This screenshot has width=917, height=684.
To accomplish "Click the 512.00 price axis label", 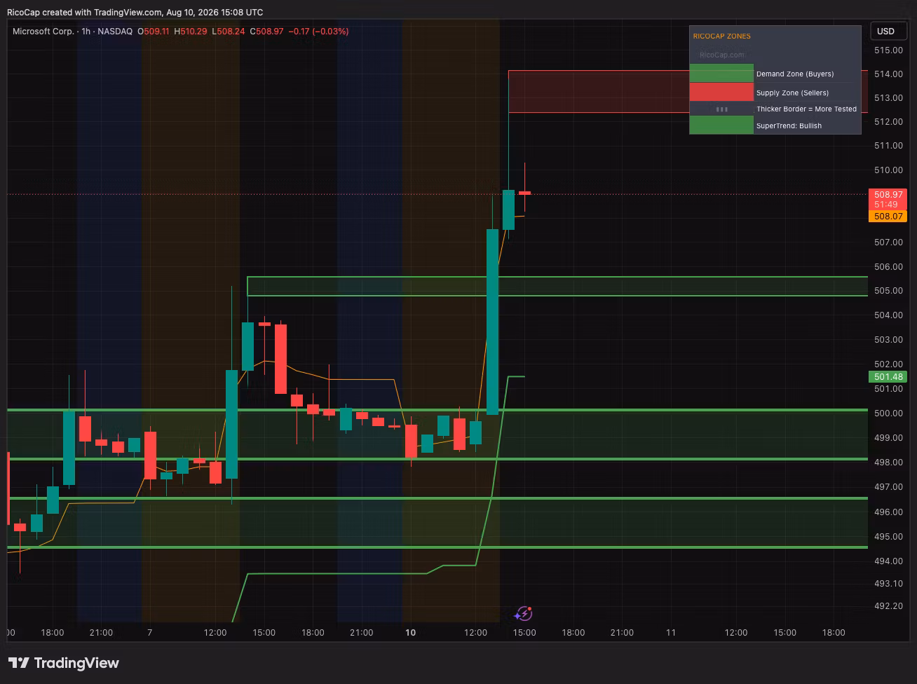I will [888, 121].
